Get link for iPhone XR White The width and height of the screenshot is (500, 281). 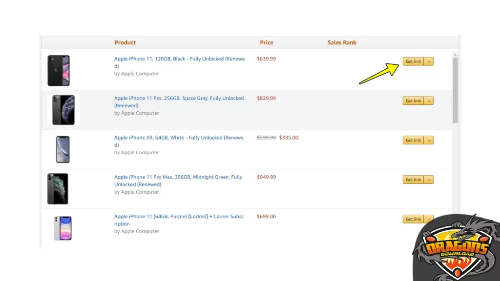pos(413,140)
